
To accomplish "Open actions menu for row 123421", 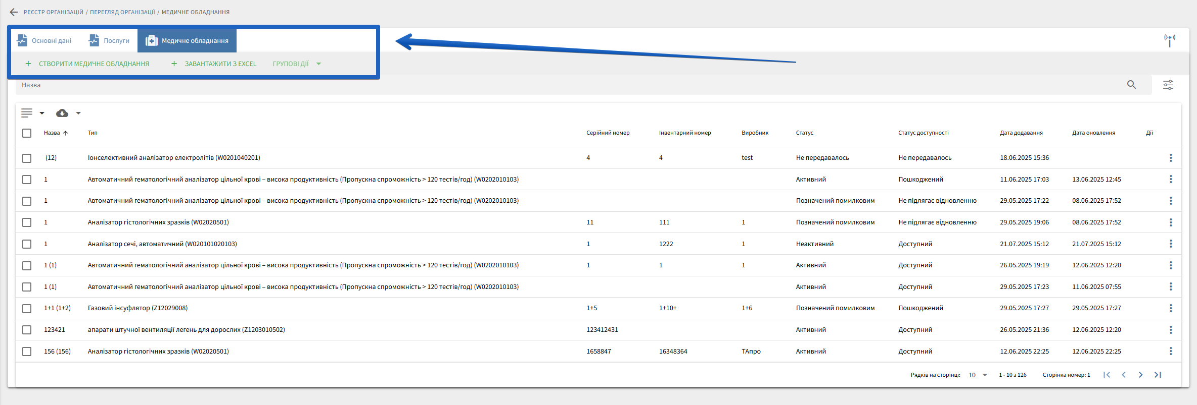I will 1170,330.
